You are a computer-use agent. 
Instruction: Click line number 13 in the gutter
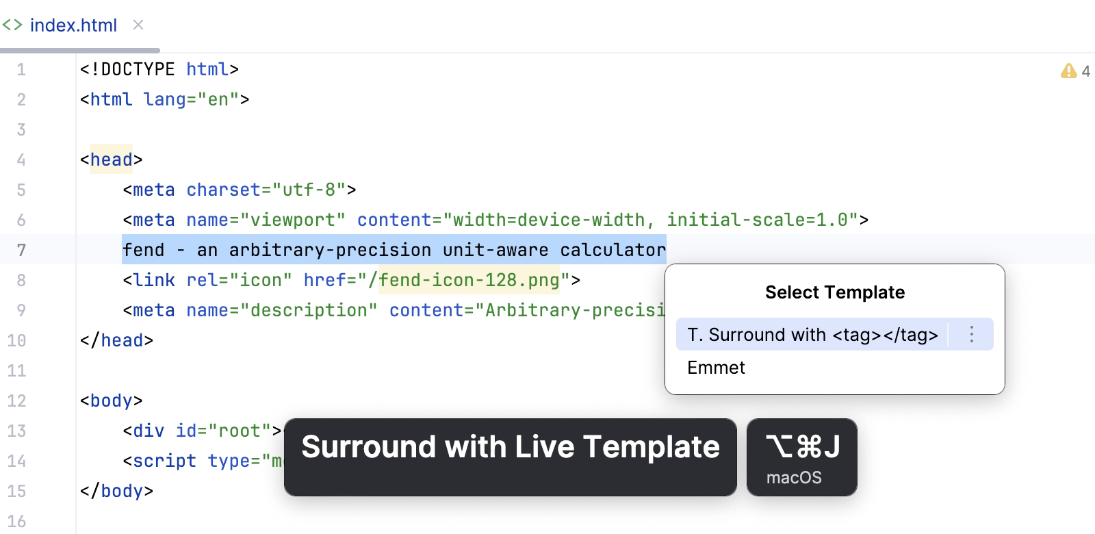[x=16, y=431]
